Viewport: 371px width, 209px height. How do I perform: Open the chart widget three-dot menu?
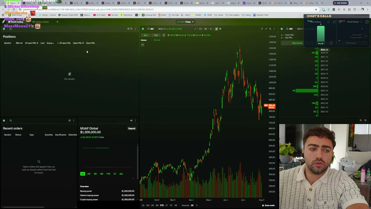tap(274, 29)
